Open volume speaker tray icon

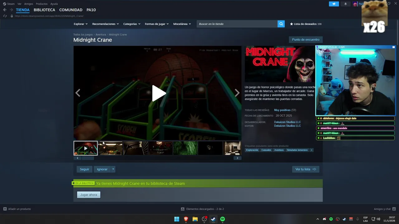[378, 219]
